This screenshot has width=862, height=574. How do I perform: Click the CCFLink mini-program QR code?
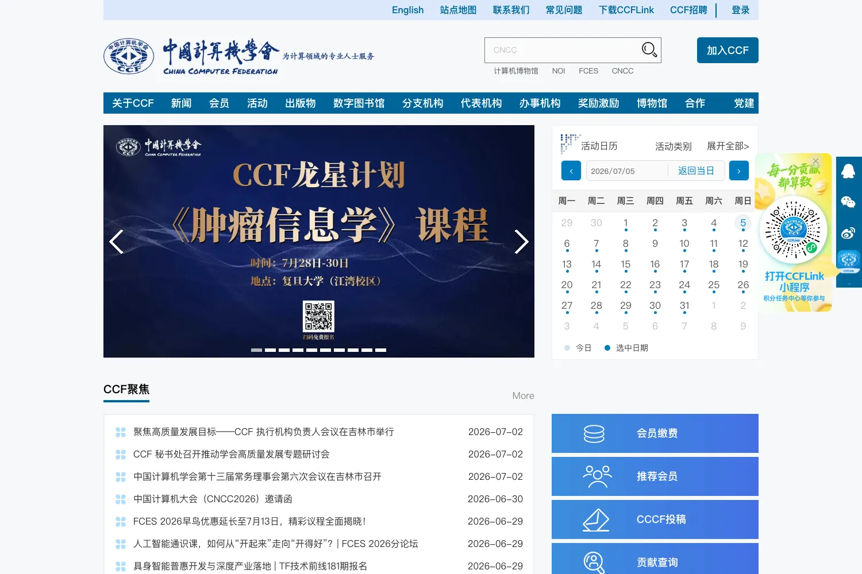coord(794,231)
